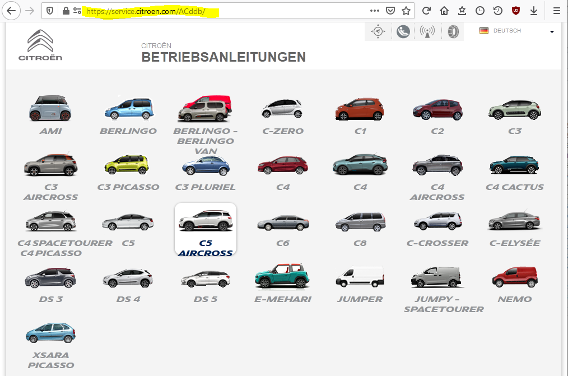The height and width of the screenshot is (376, 568).
Task: Select the white JUMPER van
Action: pos(360,284)
